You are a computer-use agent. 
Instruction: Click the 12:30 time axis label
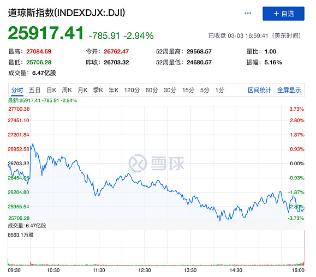click(145, 270)
